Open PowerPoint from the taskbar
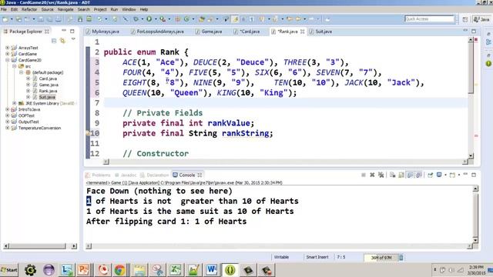Image resolution: width=493 pixels, height=277 pixels. coord(83,270)
